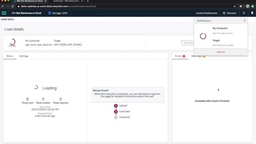Screen dimensions: 256x144
Task: Click the Rows read count
Action: click(28, 99)
